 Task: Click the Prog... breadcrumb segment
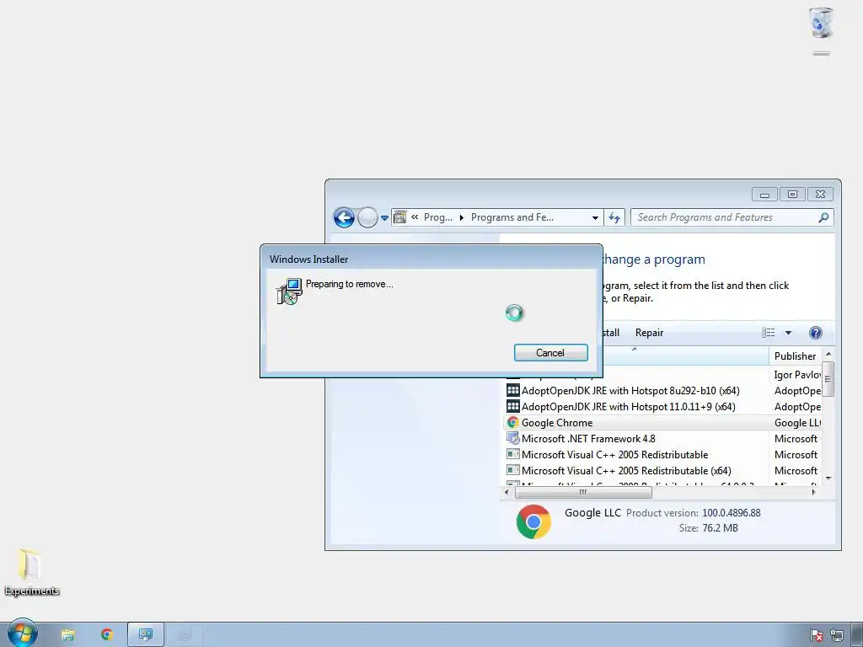point(438,217)
